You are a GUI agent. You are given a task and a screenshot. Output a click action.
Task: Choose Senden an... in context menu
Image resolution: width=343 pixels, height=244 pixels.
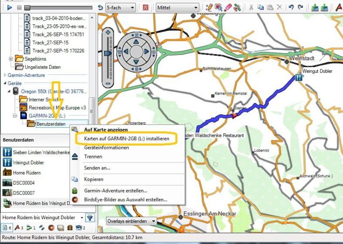97,168
